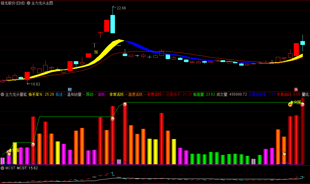Click the 10.82 low price label
This screenshot has height=184, width=310.
[36, 84]
